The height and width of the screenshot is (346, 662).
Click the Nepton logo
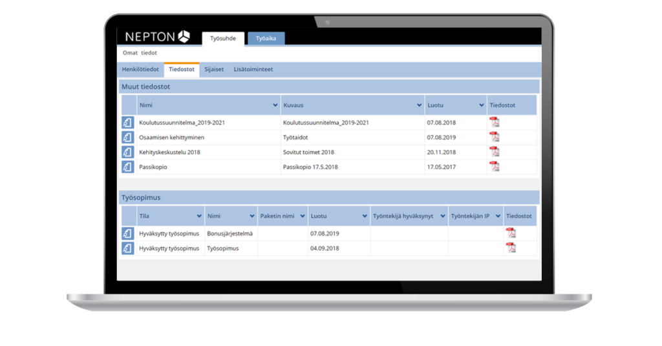tap(158, 37)
